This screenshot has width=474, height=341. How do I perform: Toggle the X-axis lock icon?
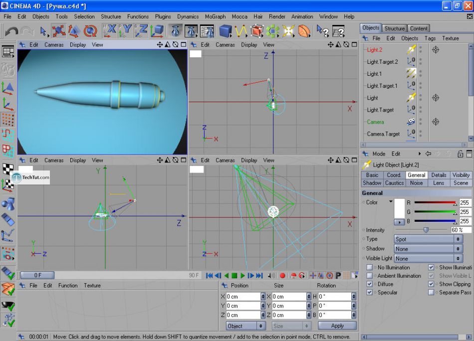point(110,31)
